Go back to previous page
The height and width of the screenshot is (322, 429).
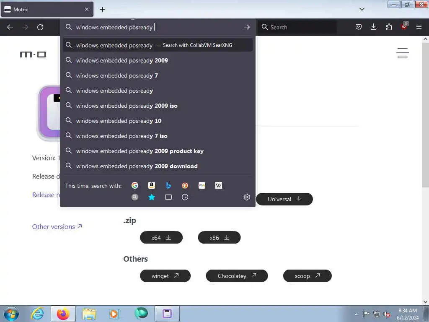click(10, 27)
